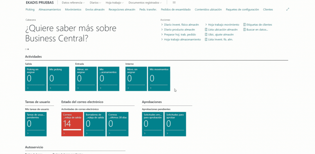Open the Mis movimientos tile
The image size is (315, 154).
point(159,79)
